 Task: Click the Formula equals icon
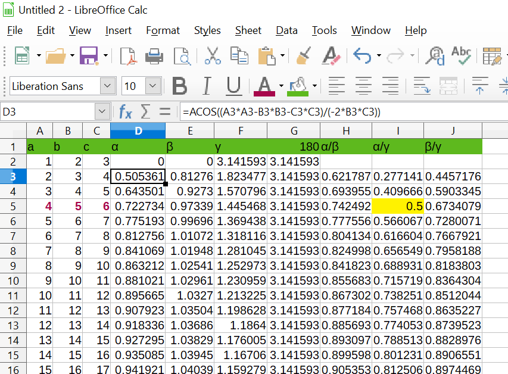click(x=165, y=112)
